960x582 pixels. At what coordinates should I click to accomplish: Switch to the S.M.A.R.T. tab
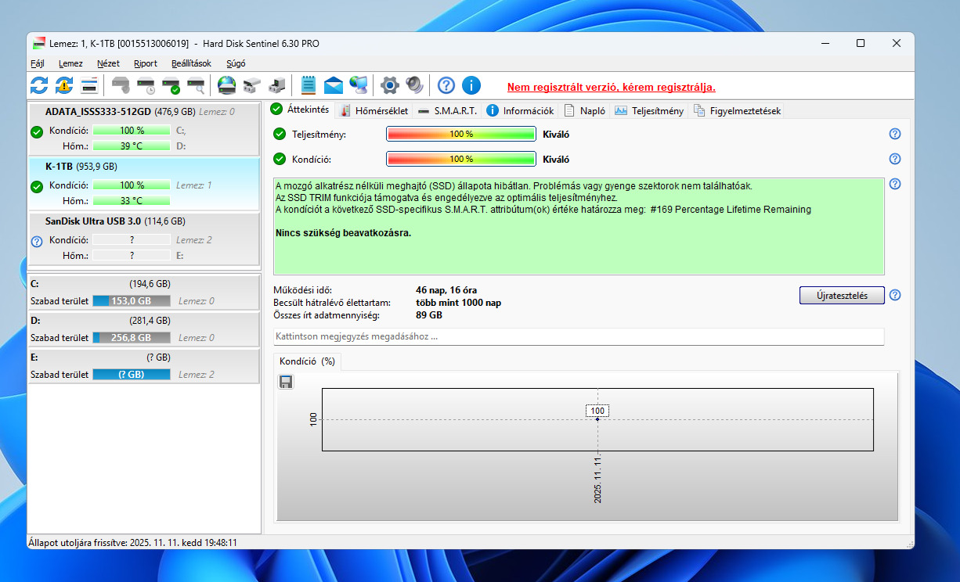[447, 111]
